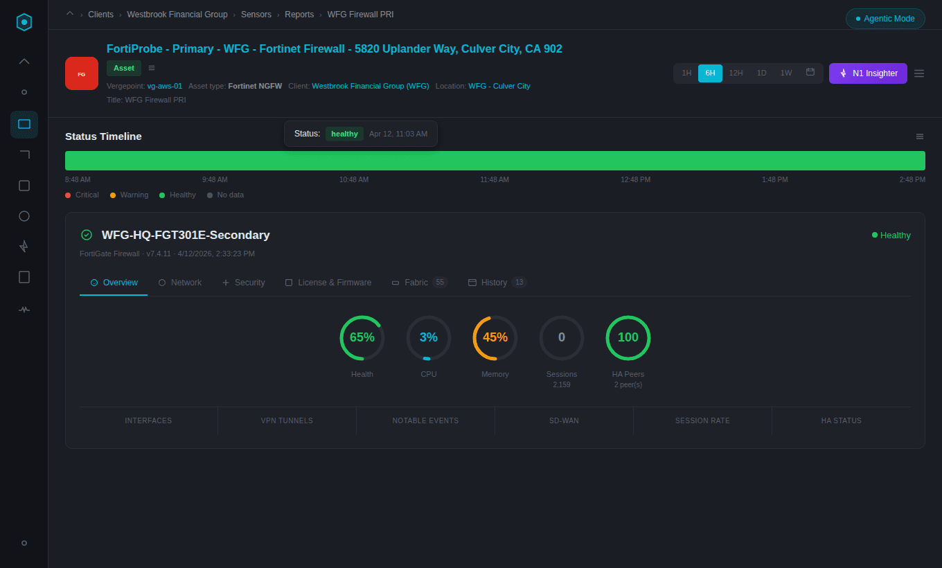The height and width of the screenshot is (568, 942).
Task: Toggle the Healthy legend entry
Action: (177, 195)
